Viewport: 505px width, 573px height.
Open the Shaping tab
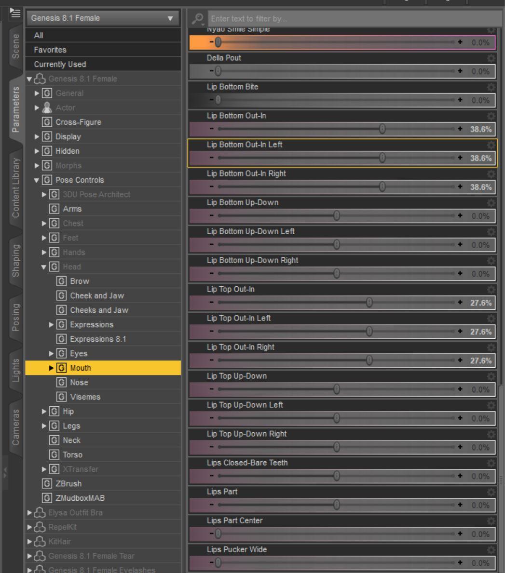click(16, 261)
